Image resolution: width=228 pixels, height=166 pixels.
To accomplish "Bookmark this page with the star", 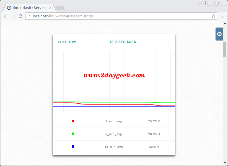I will click(213, 16).
